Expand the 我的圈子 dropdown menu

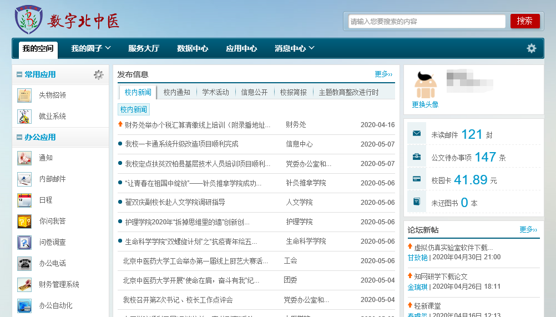click(x=108, y=48)
